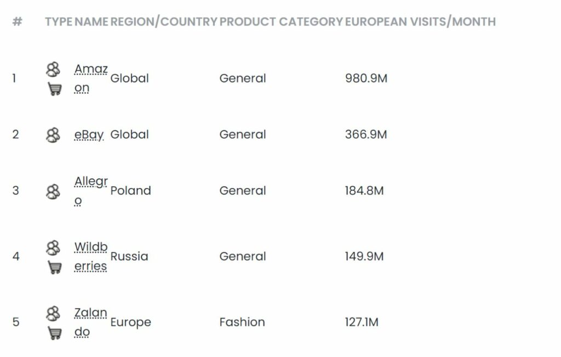Click the shopping cart icon in Amazon row
The image size is (561, 357).
click(55, 88)
